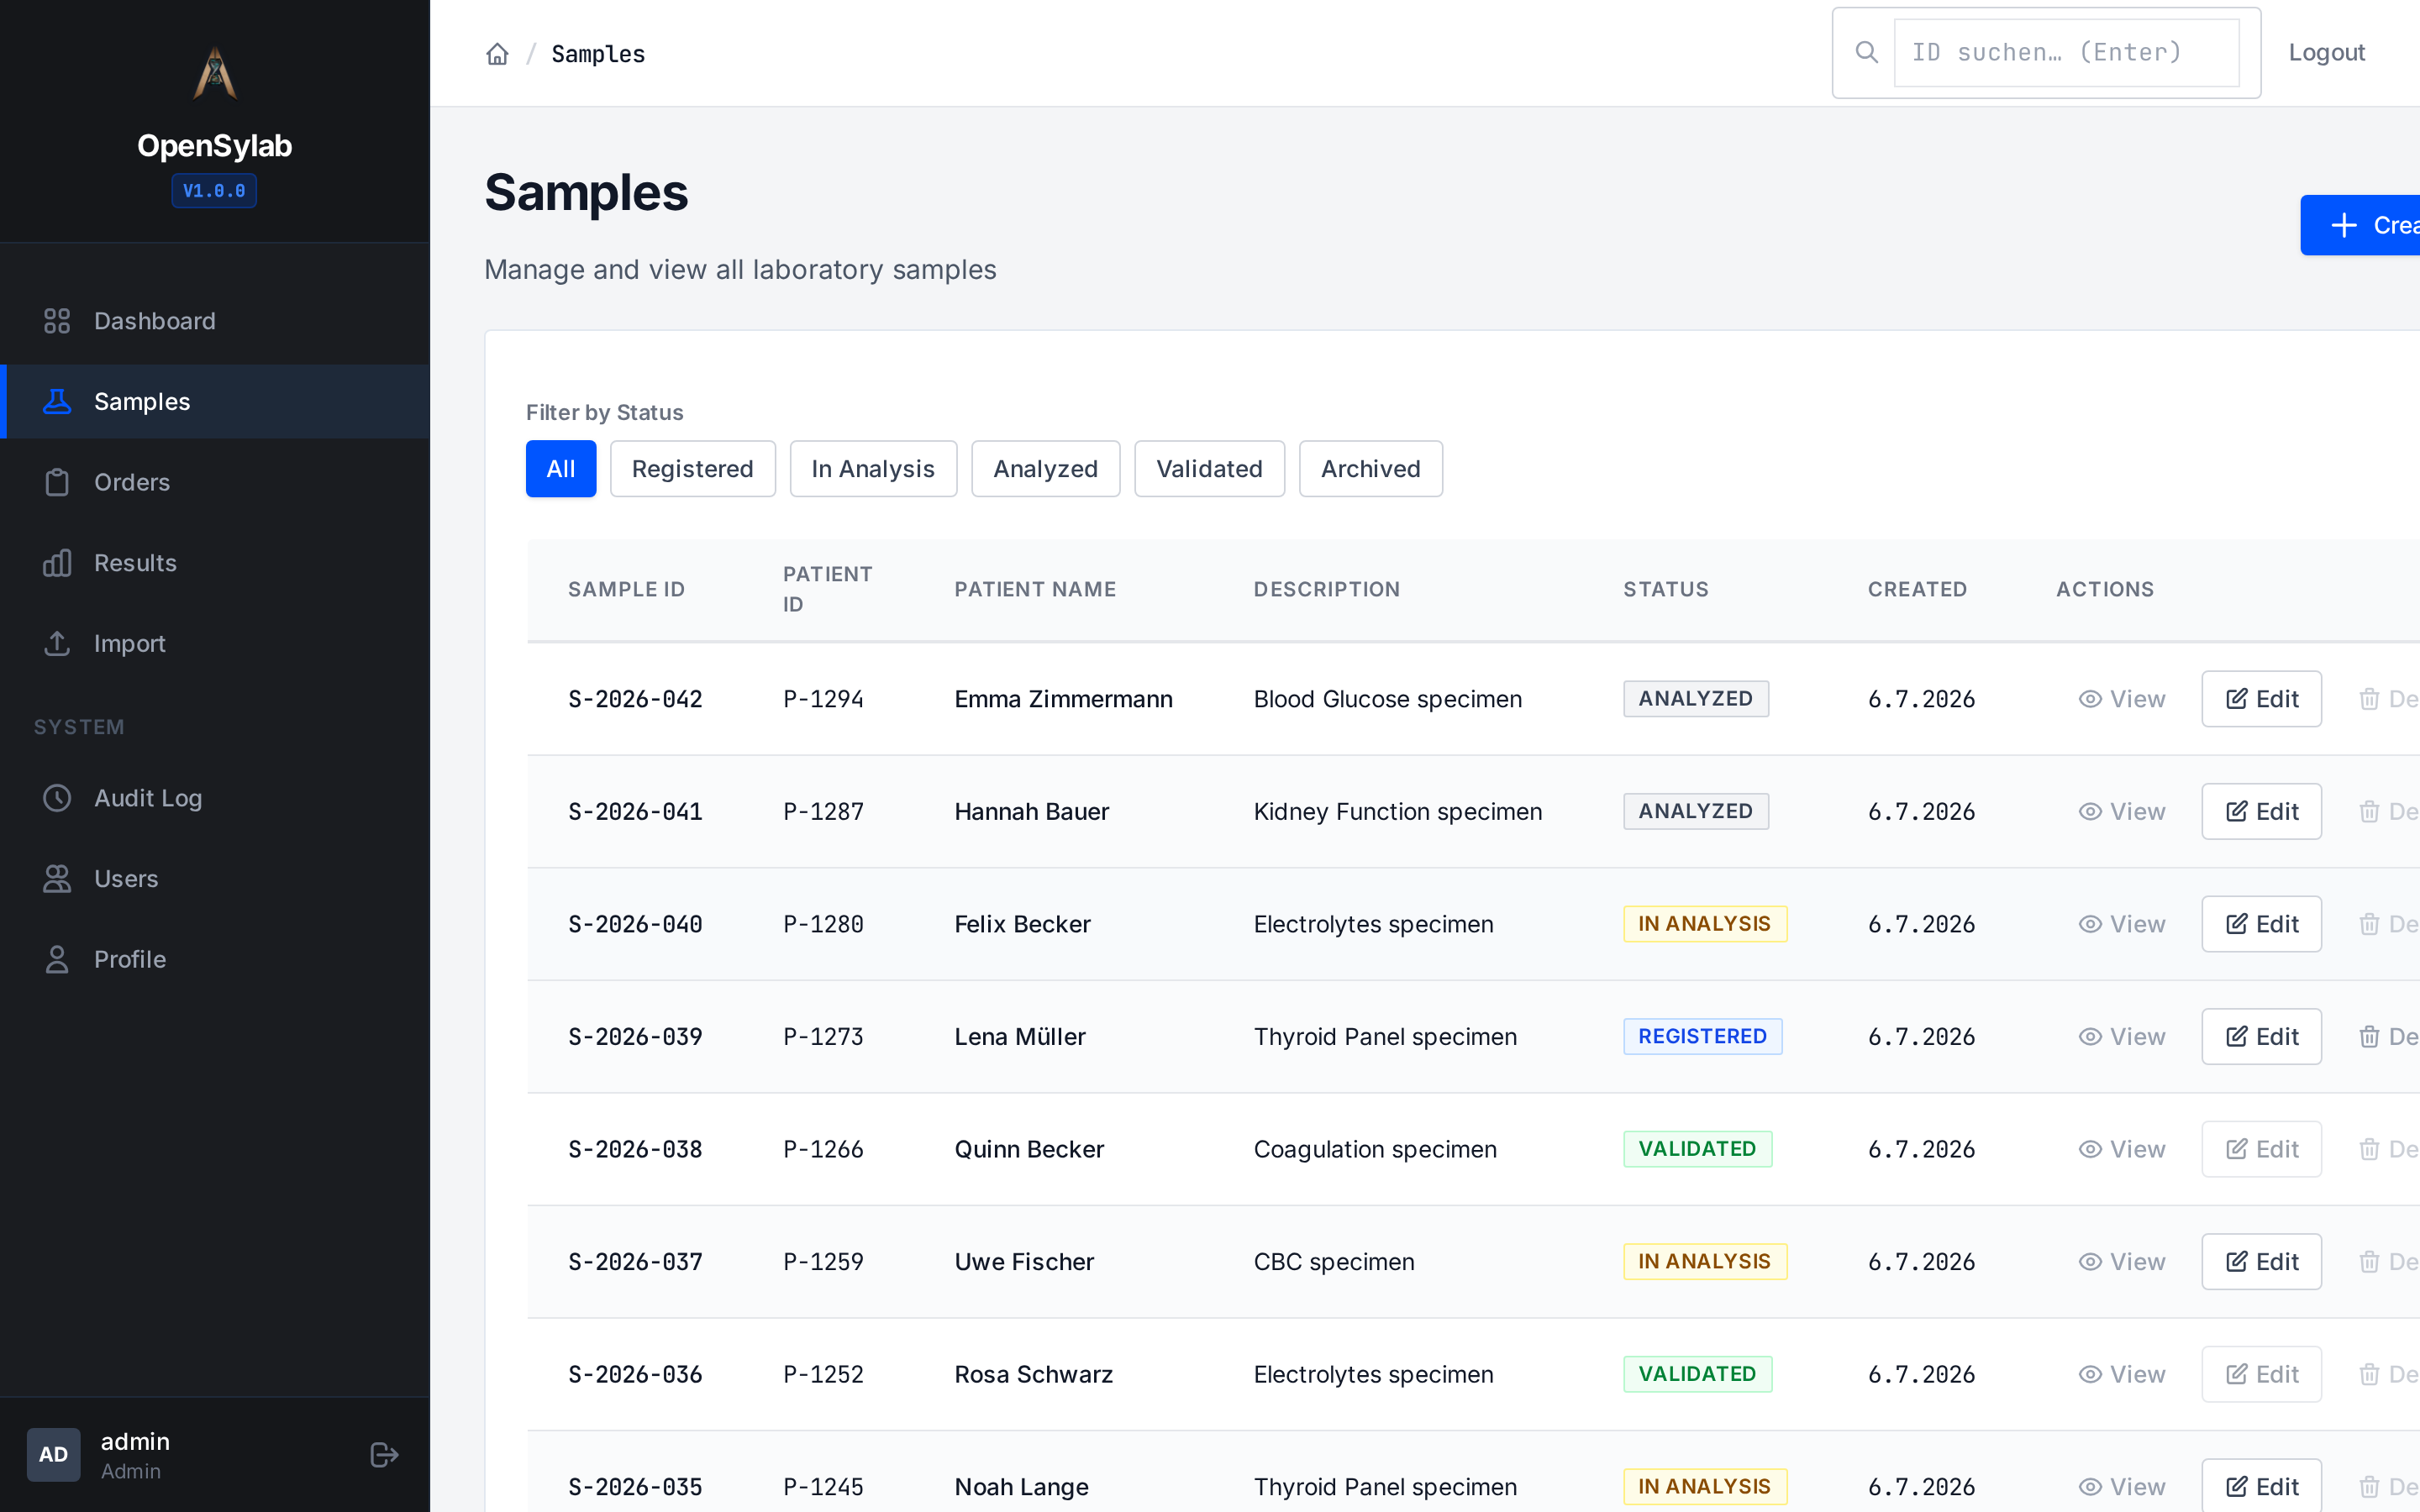2420x1512 pixels.
Task: Select the Samples flask icon
Action: pos(57,401)
